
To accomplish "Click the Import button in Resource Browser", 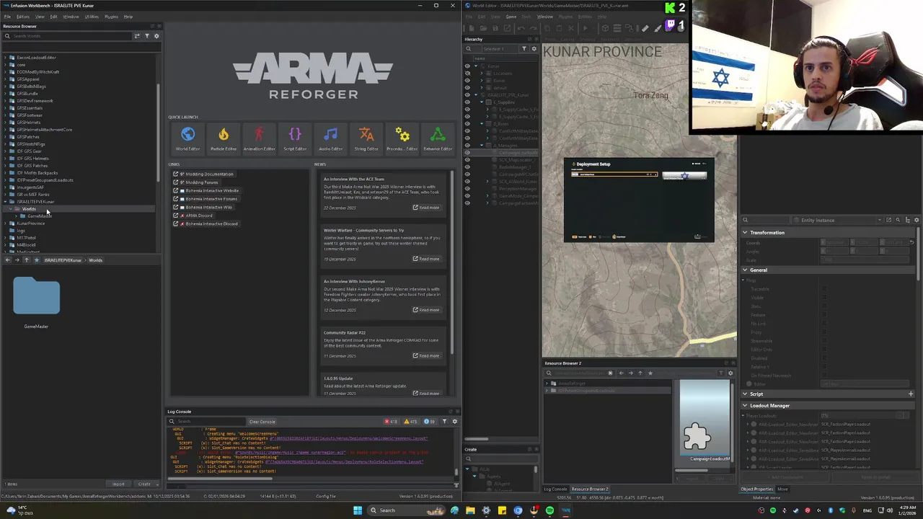I will point(118,484).
